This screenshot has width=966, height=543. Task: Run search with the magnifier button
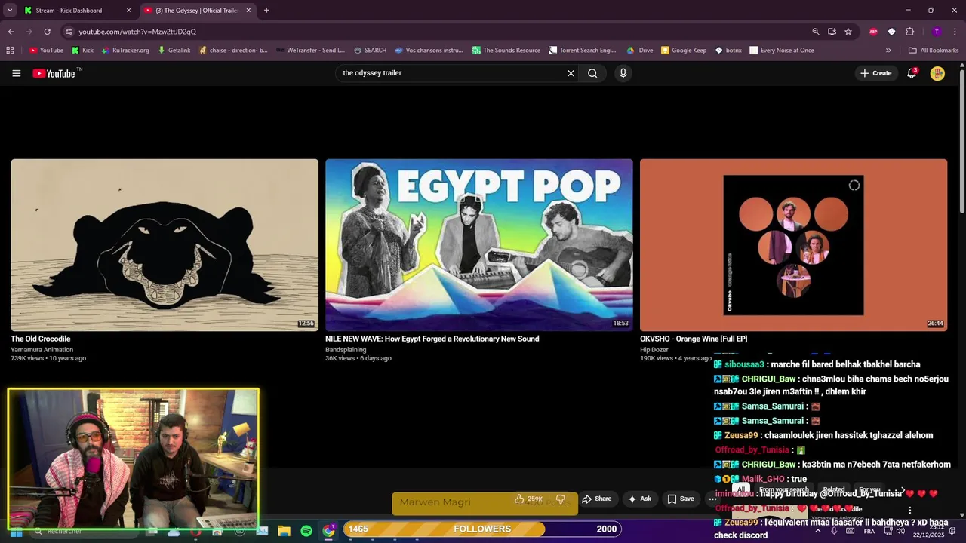(592, 73)
